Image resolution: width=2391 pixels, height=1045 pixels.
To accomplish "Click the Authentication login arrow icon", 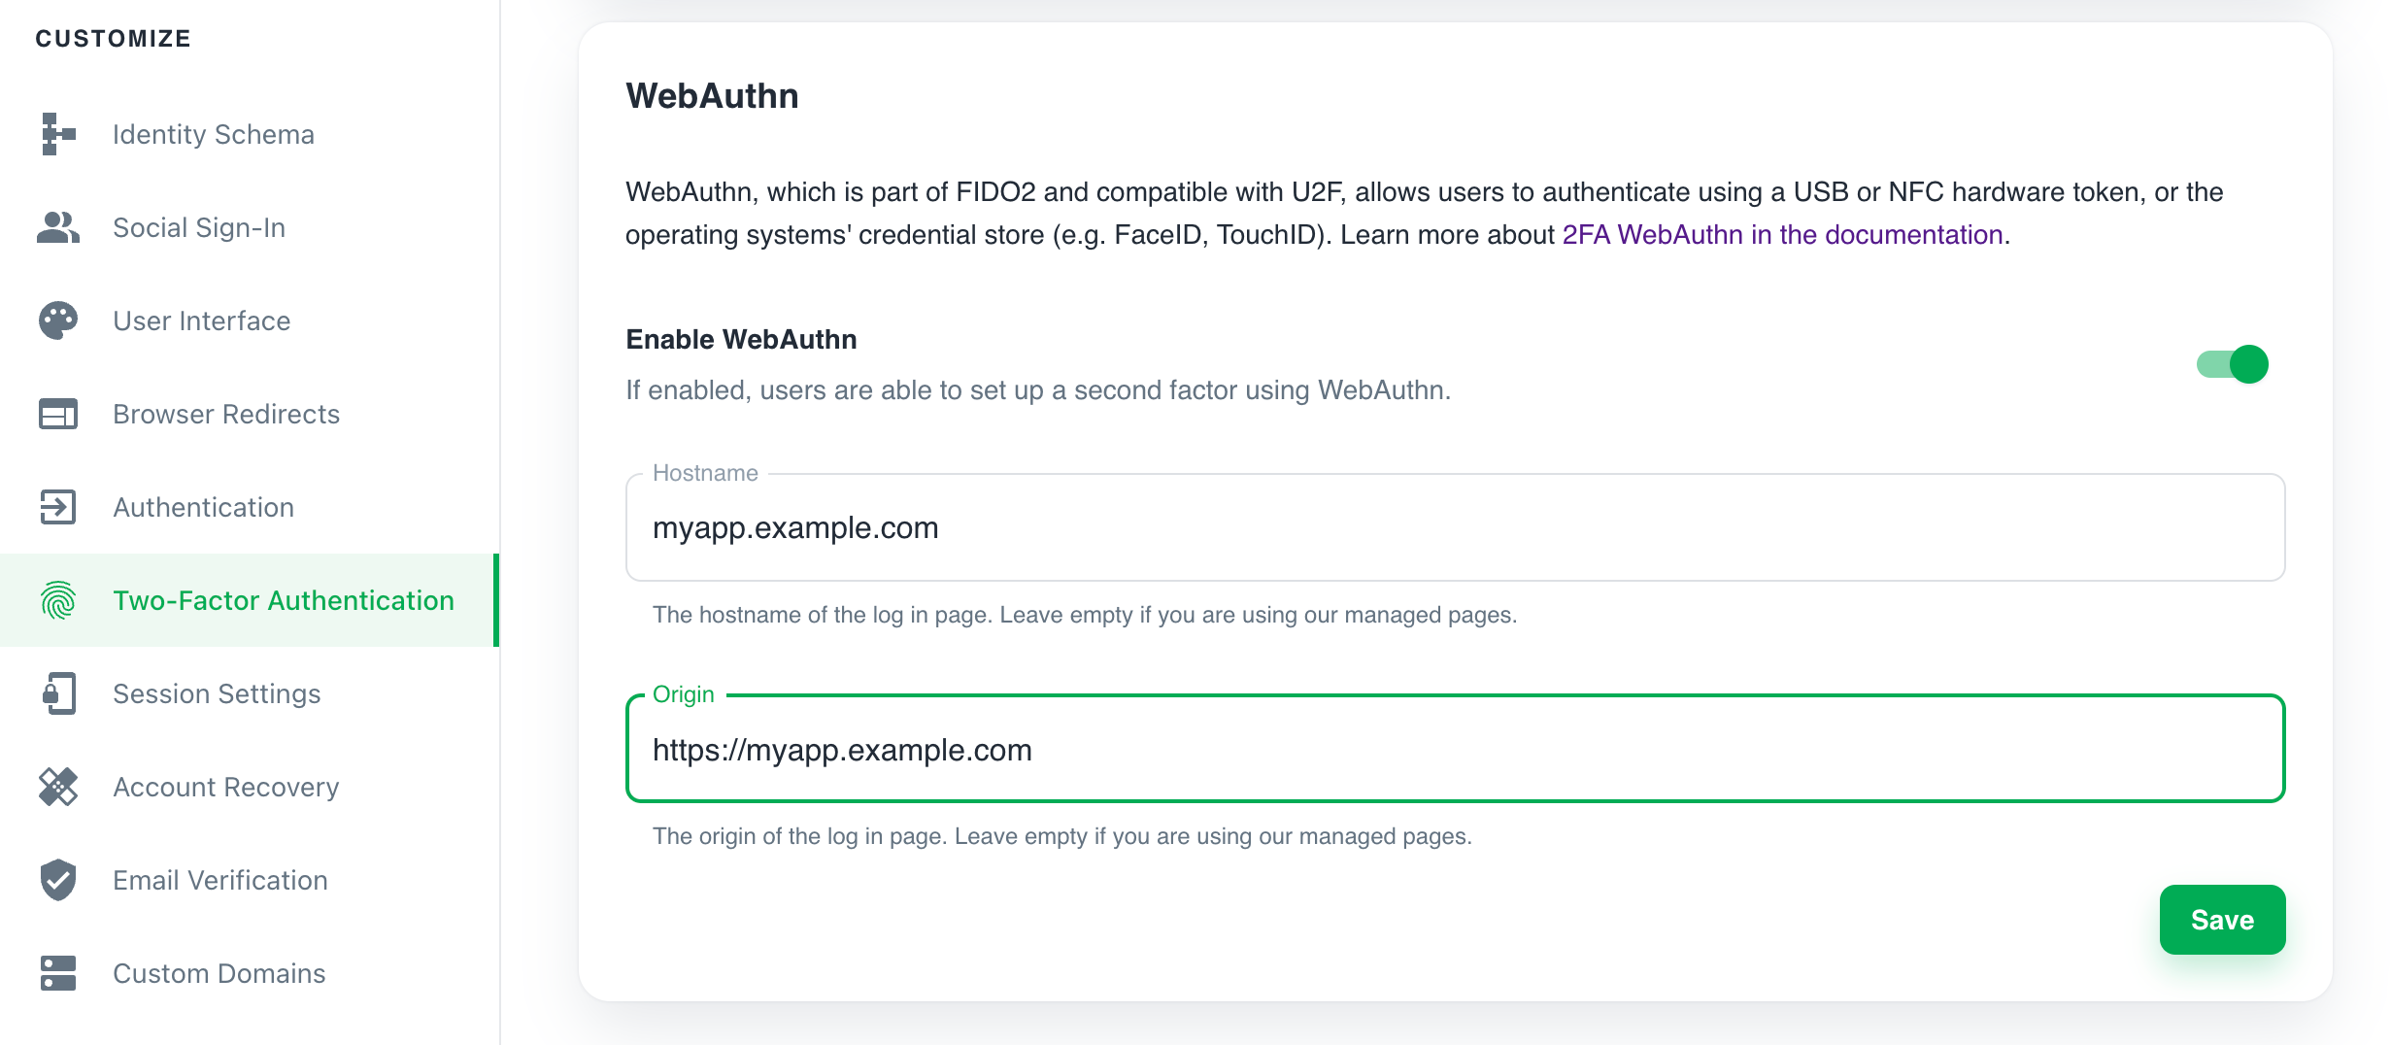I will (58, 507).
